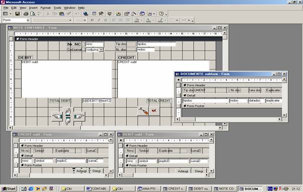Click the Insert Hyperlink globe icon
The height and width of the screenshot is (192, 303).
(x=86, y=14)
